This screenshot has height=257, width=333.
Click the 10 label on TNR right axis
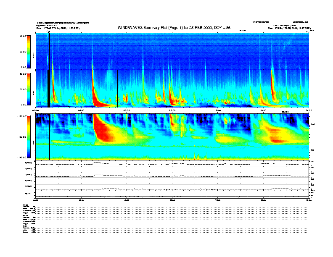(x=312, y=150)
